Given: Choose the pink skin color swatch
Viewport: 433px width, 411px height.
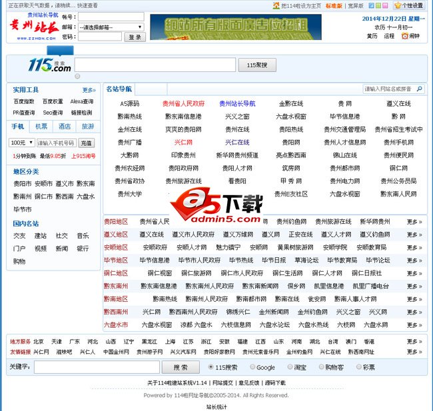Looking at the screenshot, I should point(385,5).
